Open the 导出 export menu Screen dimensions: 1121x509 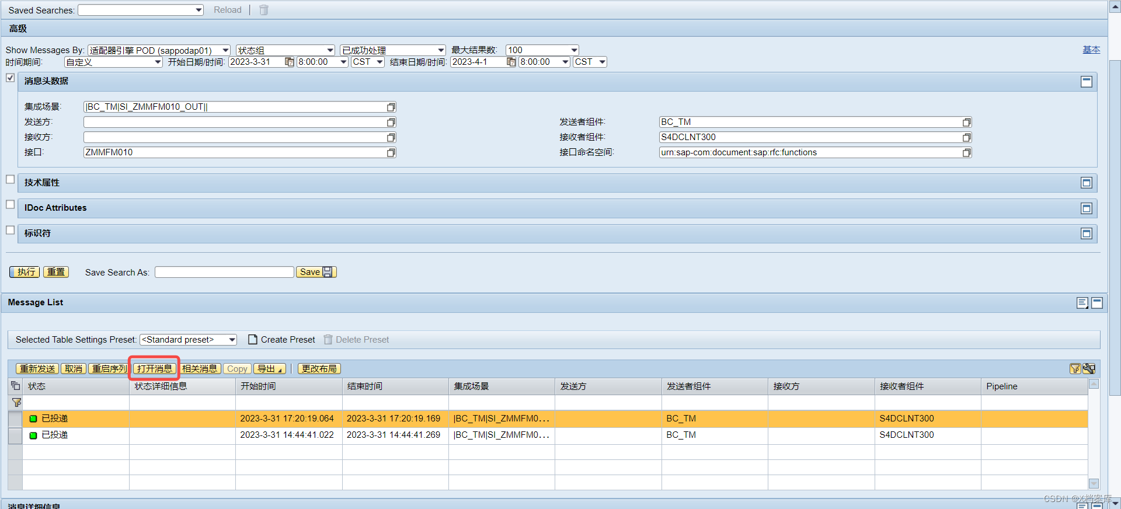[270, 369]
